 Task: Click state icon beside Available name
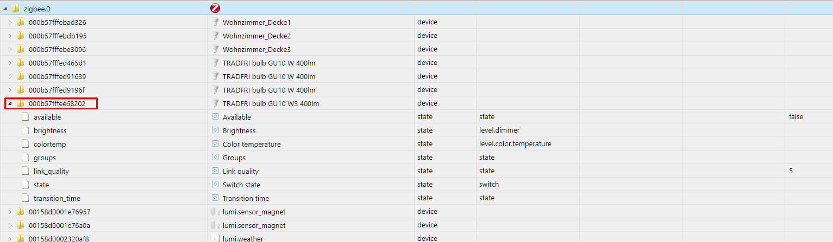[215, 117]
